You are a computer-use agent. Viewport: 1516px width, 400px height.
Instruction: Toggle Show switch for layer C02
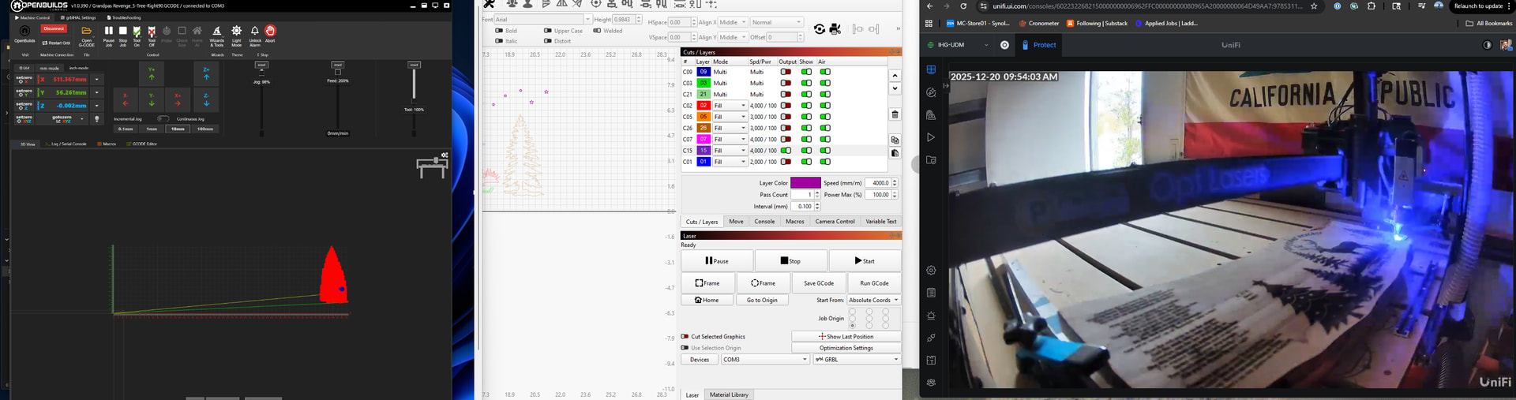[806, 106]
